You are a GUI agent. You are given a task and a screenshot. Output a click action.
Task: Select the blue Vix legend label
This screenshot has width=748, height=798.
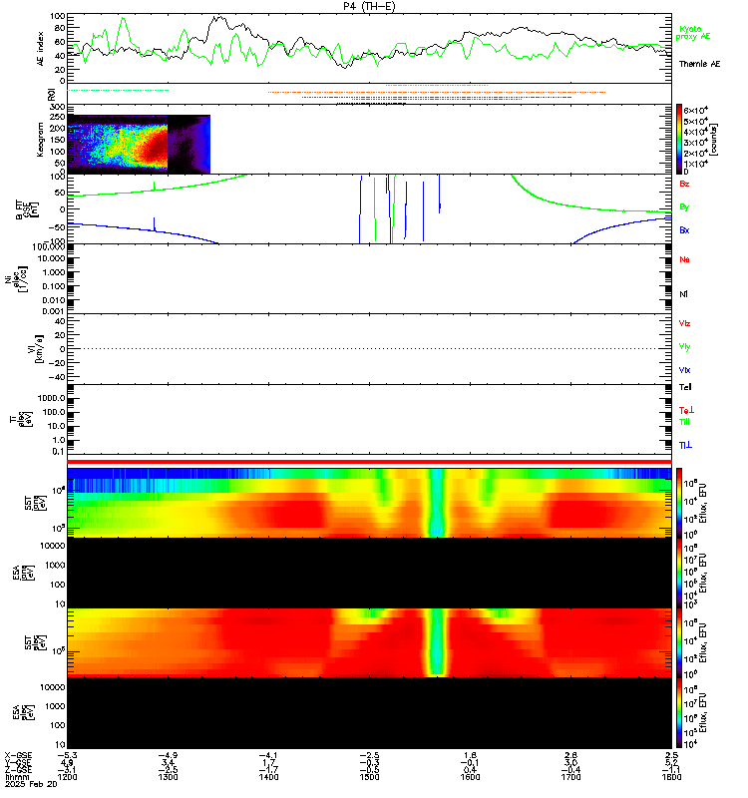684,370
